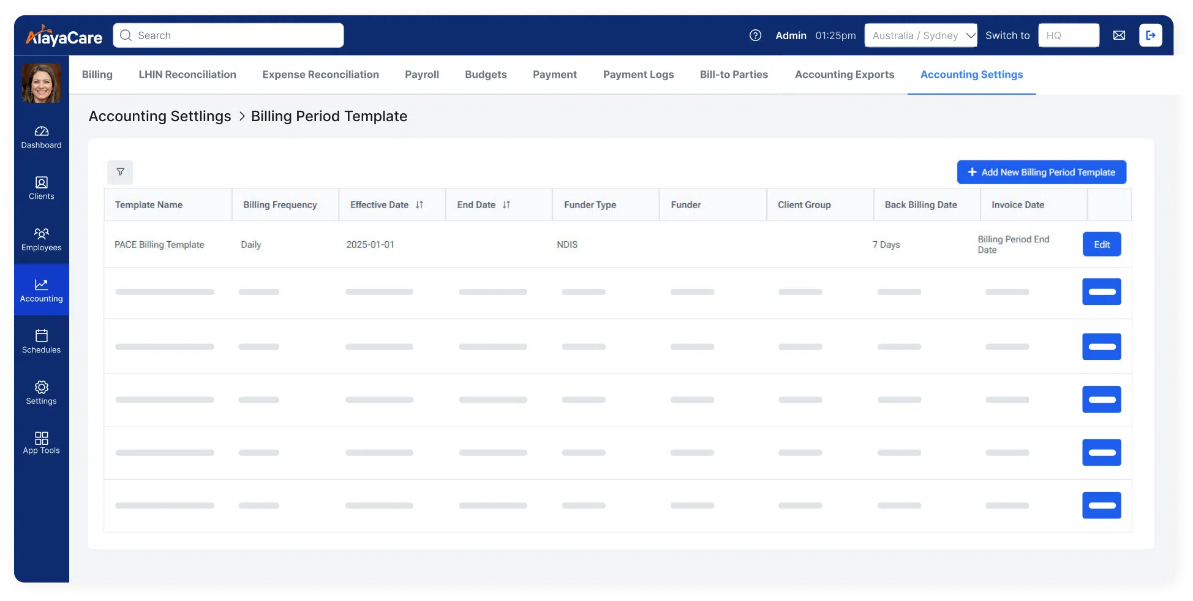Select Accounting in the sidebar
Image resolution: width=1193 pixels, height=601 pixels.
click(42, 290)
